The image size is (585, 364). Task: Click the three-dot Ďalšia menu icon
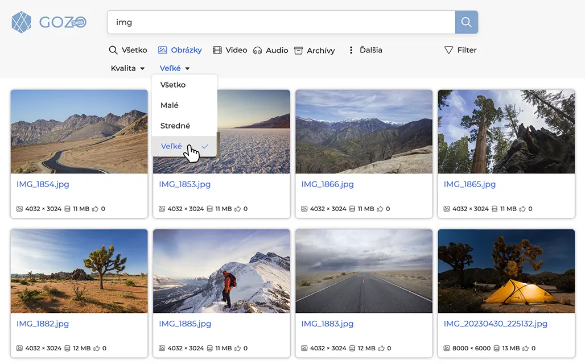point(351,50)
